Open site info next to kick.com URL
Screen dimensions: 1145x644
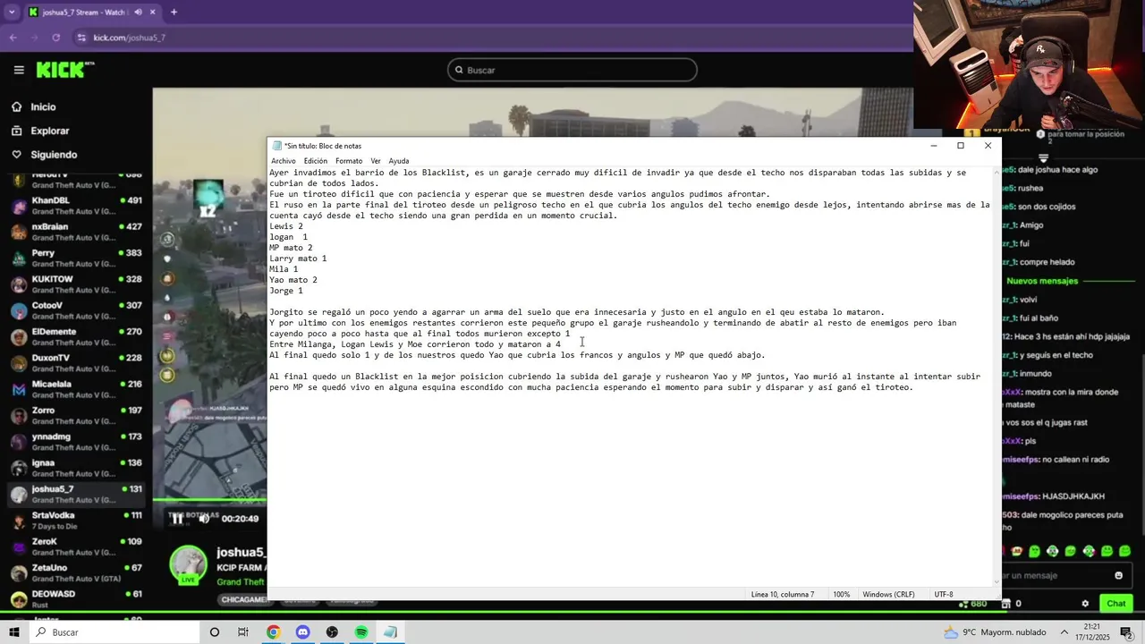[x=81, y=38]
